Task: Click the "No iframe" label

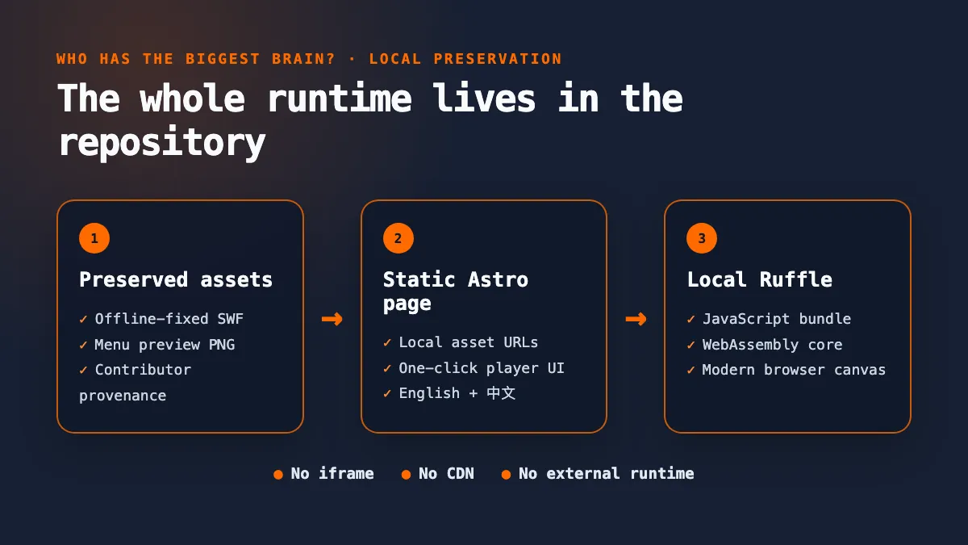Action: [332, 474]
